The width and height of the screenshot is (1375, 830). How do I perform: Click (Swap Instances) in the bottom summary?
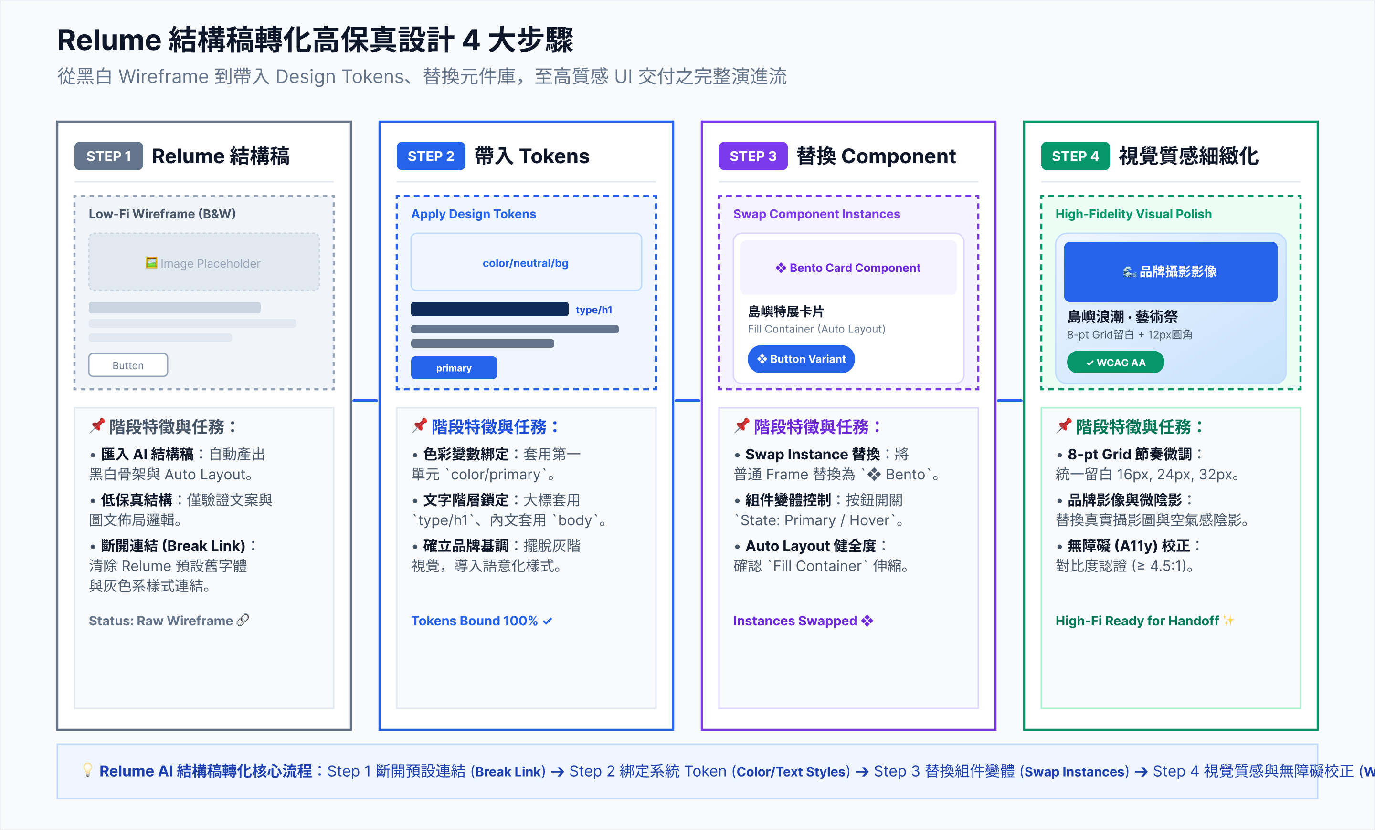pos(1074,771)
